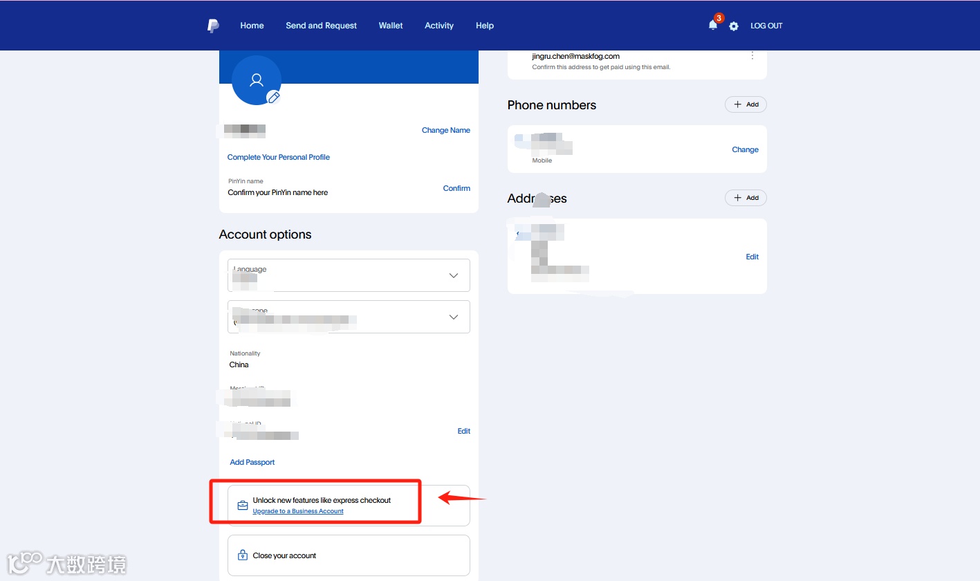Screen dimensions: 980x581
Task: Click the profile avatar picture
Action: [x=257, y=80]
